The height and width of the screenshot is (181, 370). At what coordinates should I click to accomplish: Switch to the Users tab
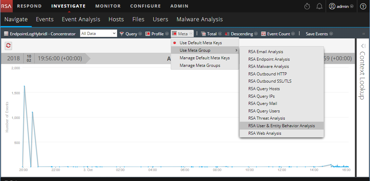click(160, 19)
